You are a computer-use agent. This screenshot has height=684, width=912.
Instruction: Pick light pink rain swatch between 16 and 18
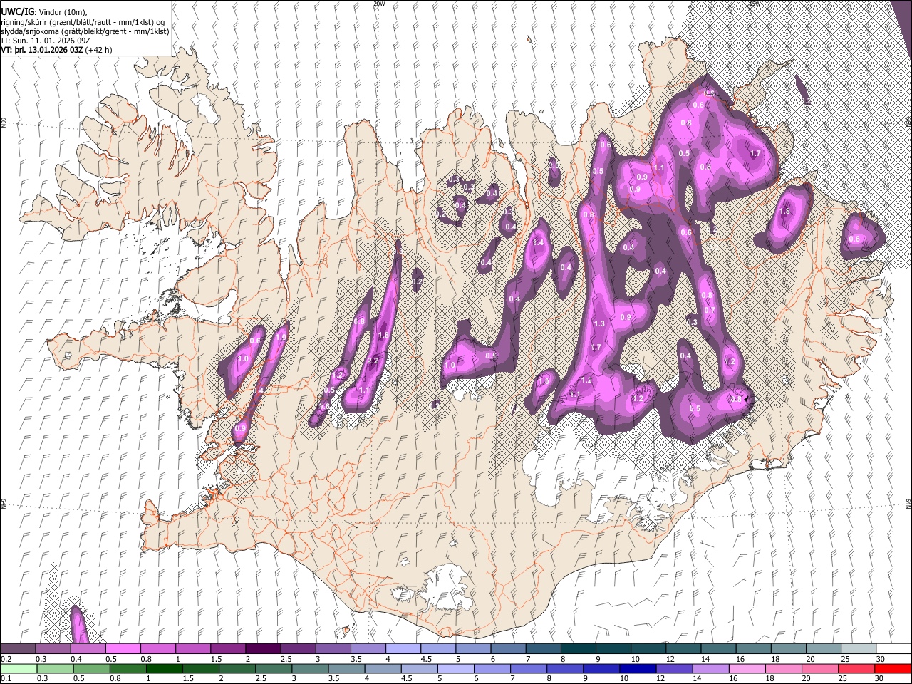746,668
